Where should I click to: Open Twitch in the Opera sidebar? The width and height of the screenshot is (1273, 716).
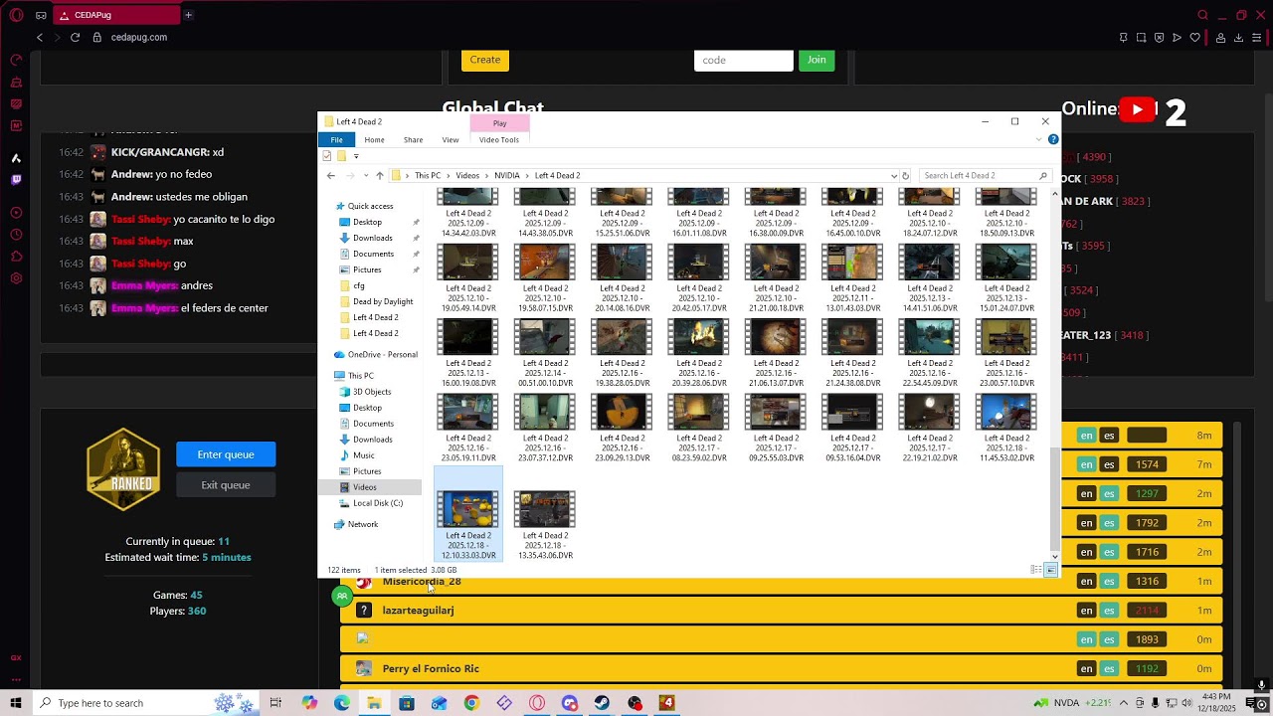click(16, 180)
